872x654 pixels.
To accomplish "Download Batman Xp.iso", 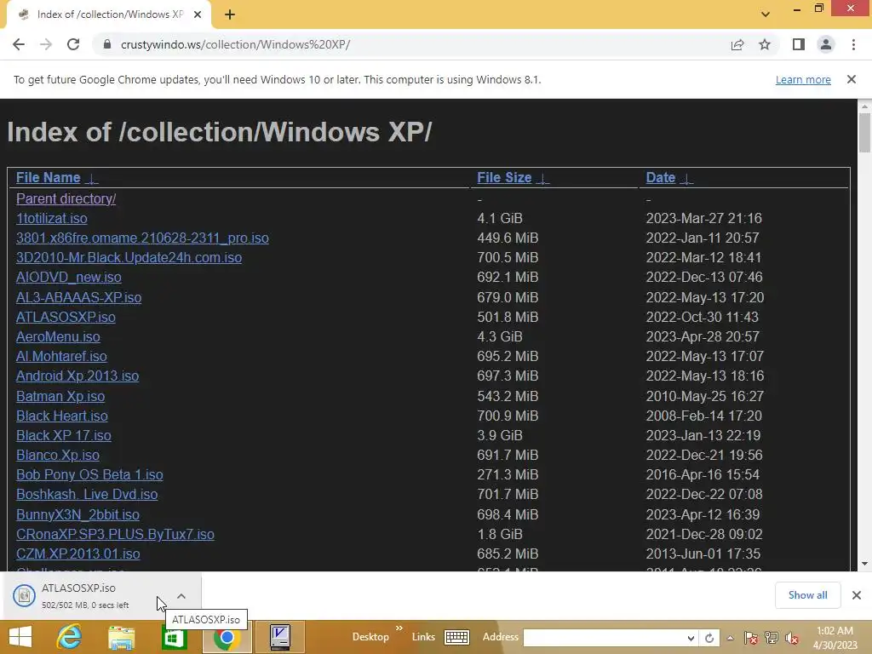I will [x=60, y=396].
